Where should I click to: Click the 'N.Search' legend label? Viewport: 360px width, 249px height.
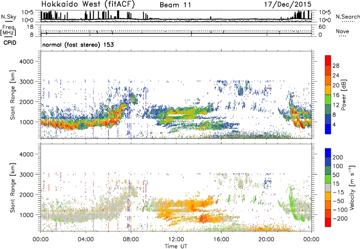click(348, 17)
